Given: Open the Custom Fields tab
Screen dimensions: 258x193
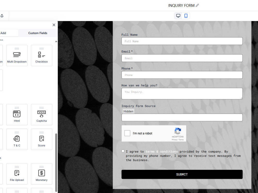Looking at the screenshot, I should (x=38, y=33).
